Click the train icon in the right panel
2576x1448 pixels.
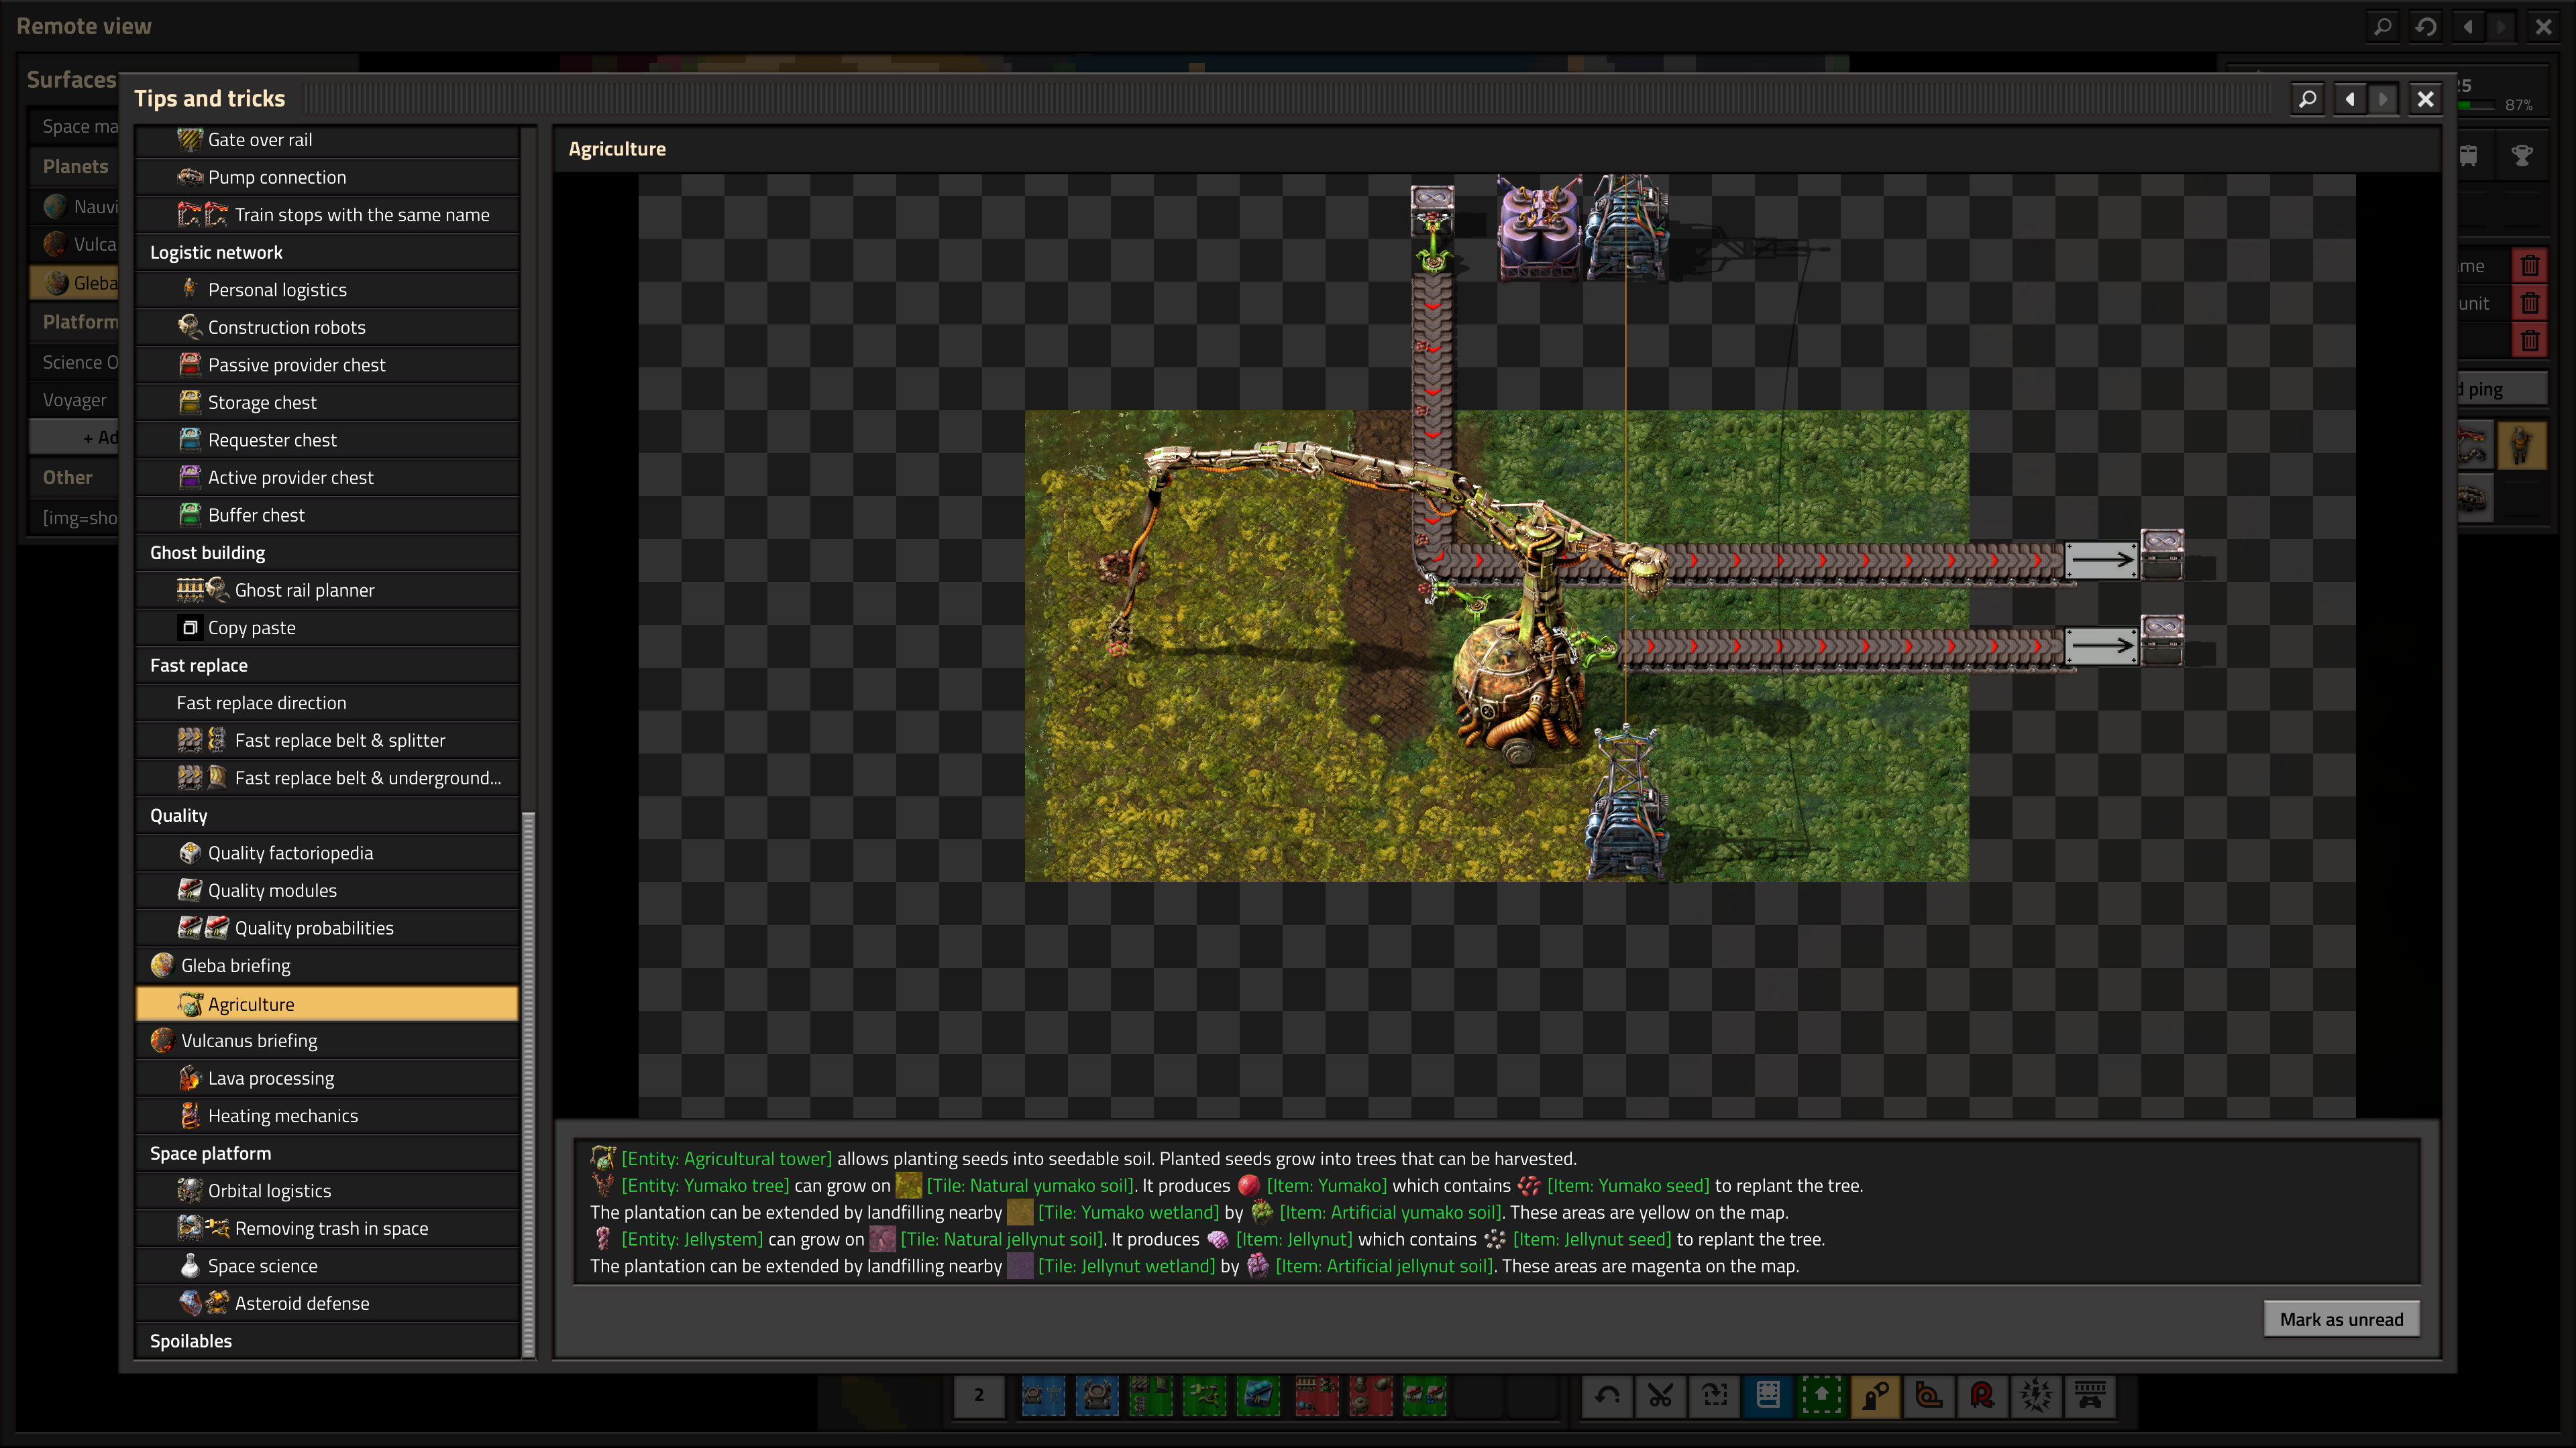(2469, 155)
